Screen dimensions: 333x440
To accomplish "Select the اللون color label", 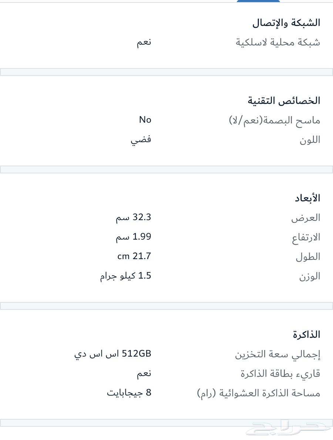I will pyautogui.click(x=310, y=140).
